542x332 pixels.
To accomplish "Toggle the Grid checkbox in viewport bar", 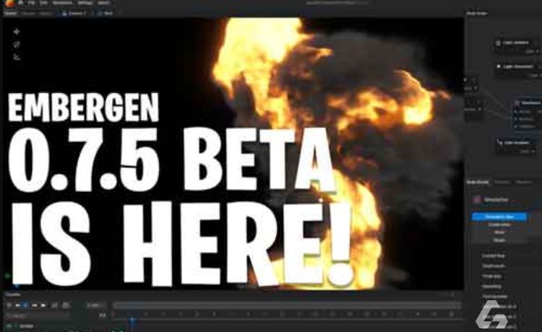I will coord(106,13).
